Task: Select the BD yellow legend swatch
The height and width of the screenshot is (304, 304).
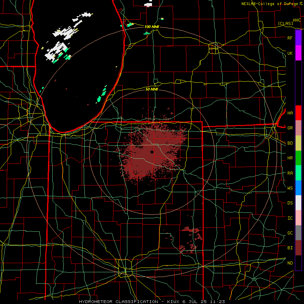Action: point(298,143)
